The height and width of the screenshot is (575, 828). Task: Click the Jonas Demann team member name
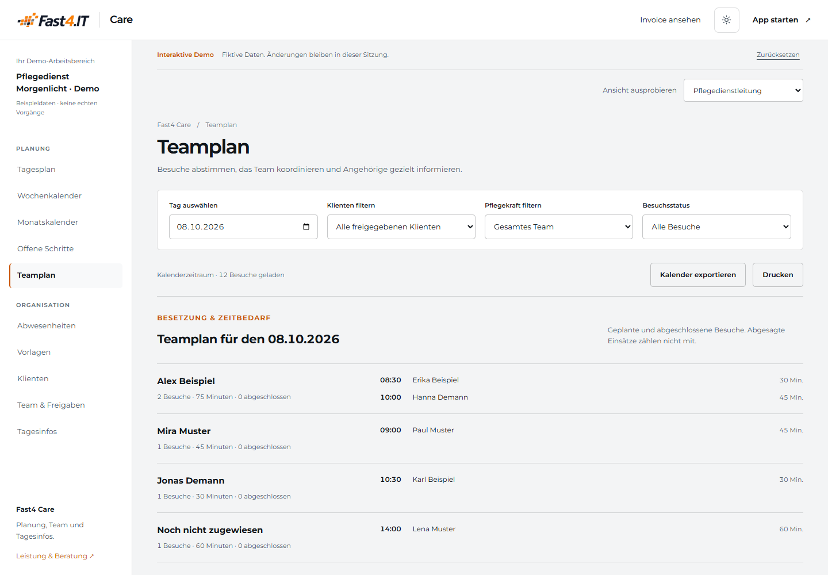click(191, 481)
